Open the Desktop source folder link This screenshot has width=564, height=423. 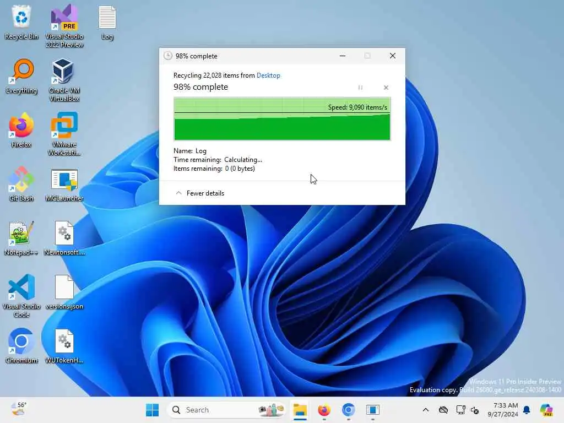(268, 75)
